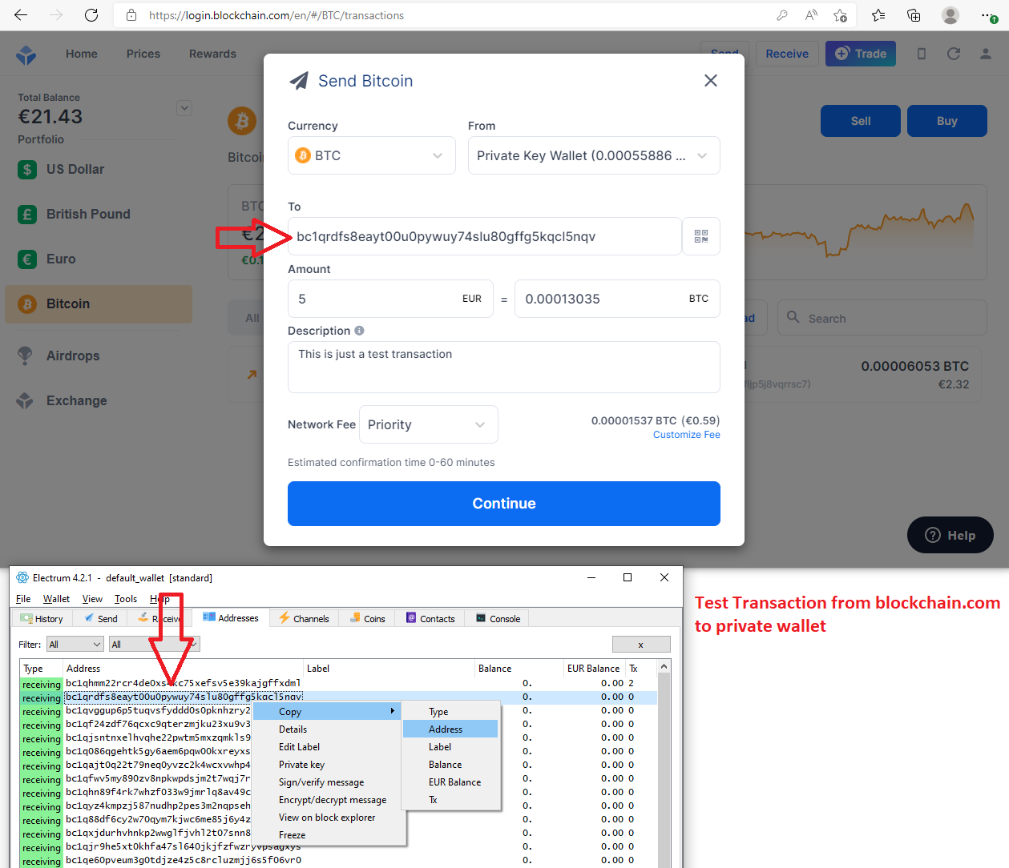Image resolution: width=1009 pixels, height=868 pixels.
Task: Choose Private key from context menu
Action: pyautogui.click(x=301, y=765)
